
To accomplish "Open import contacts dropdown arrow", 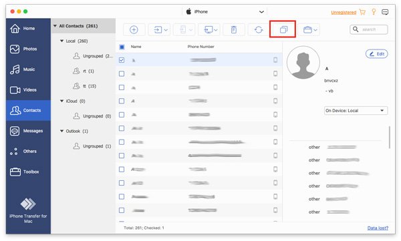I will point(166,30).
